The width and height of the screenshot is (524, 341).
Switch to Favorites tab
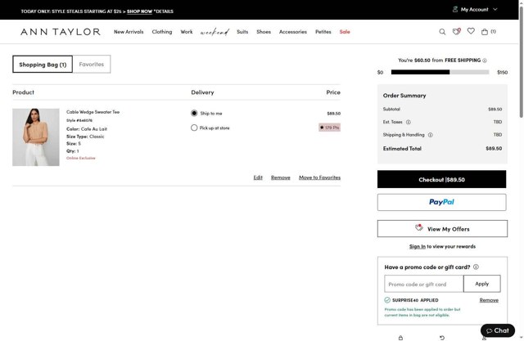pyautogui.click(x=92, y=64)
